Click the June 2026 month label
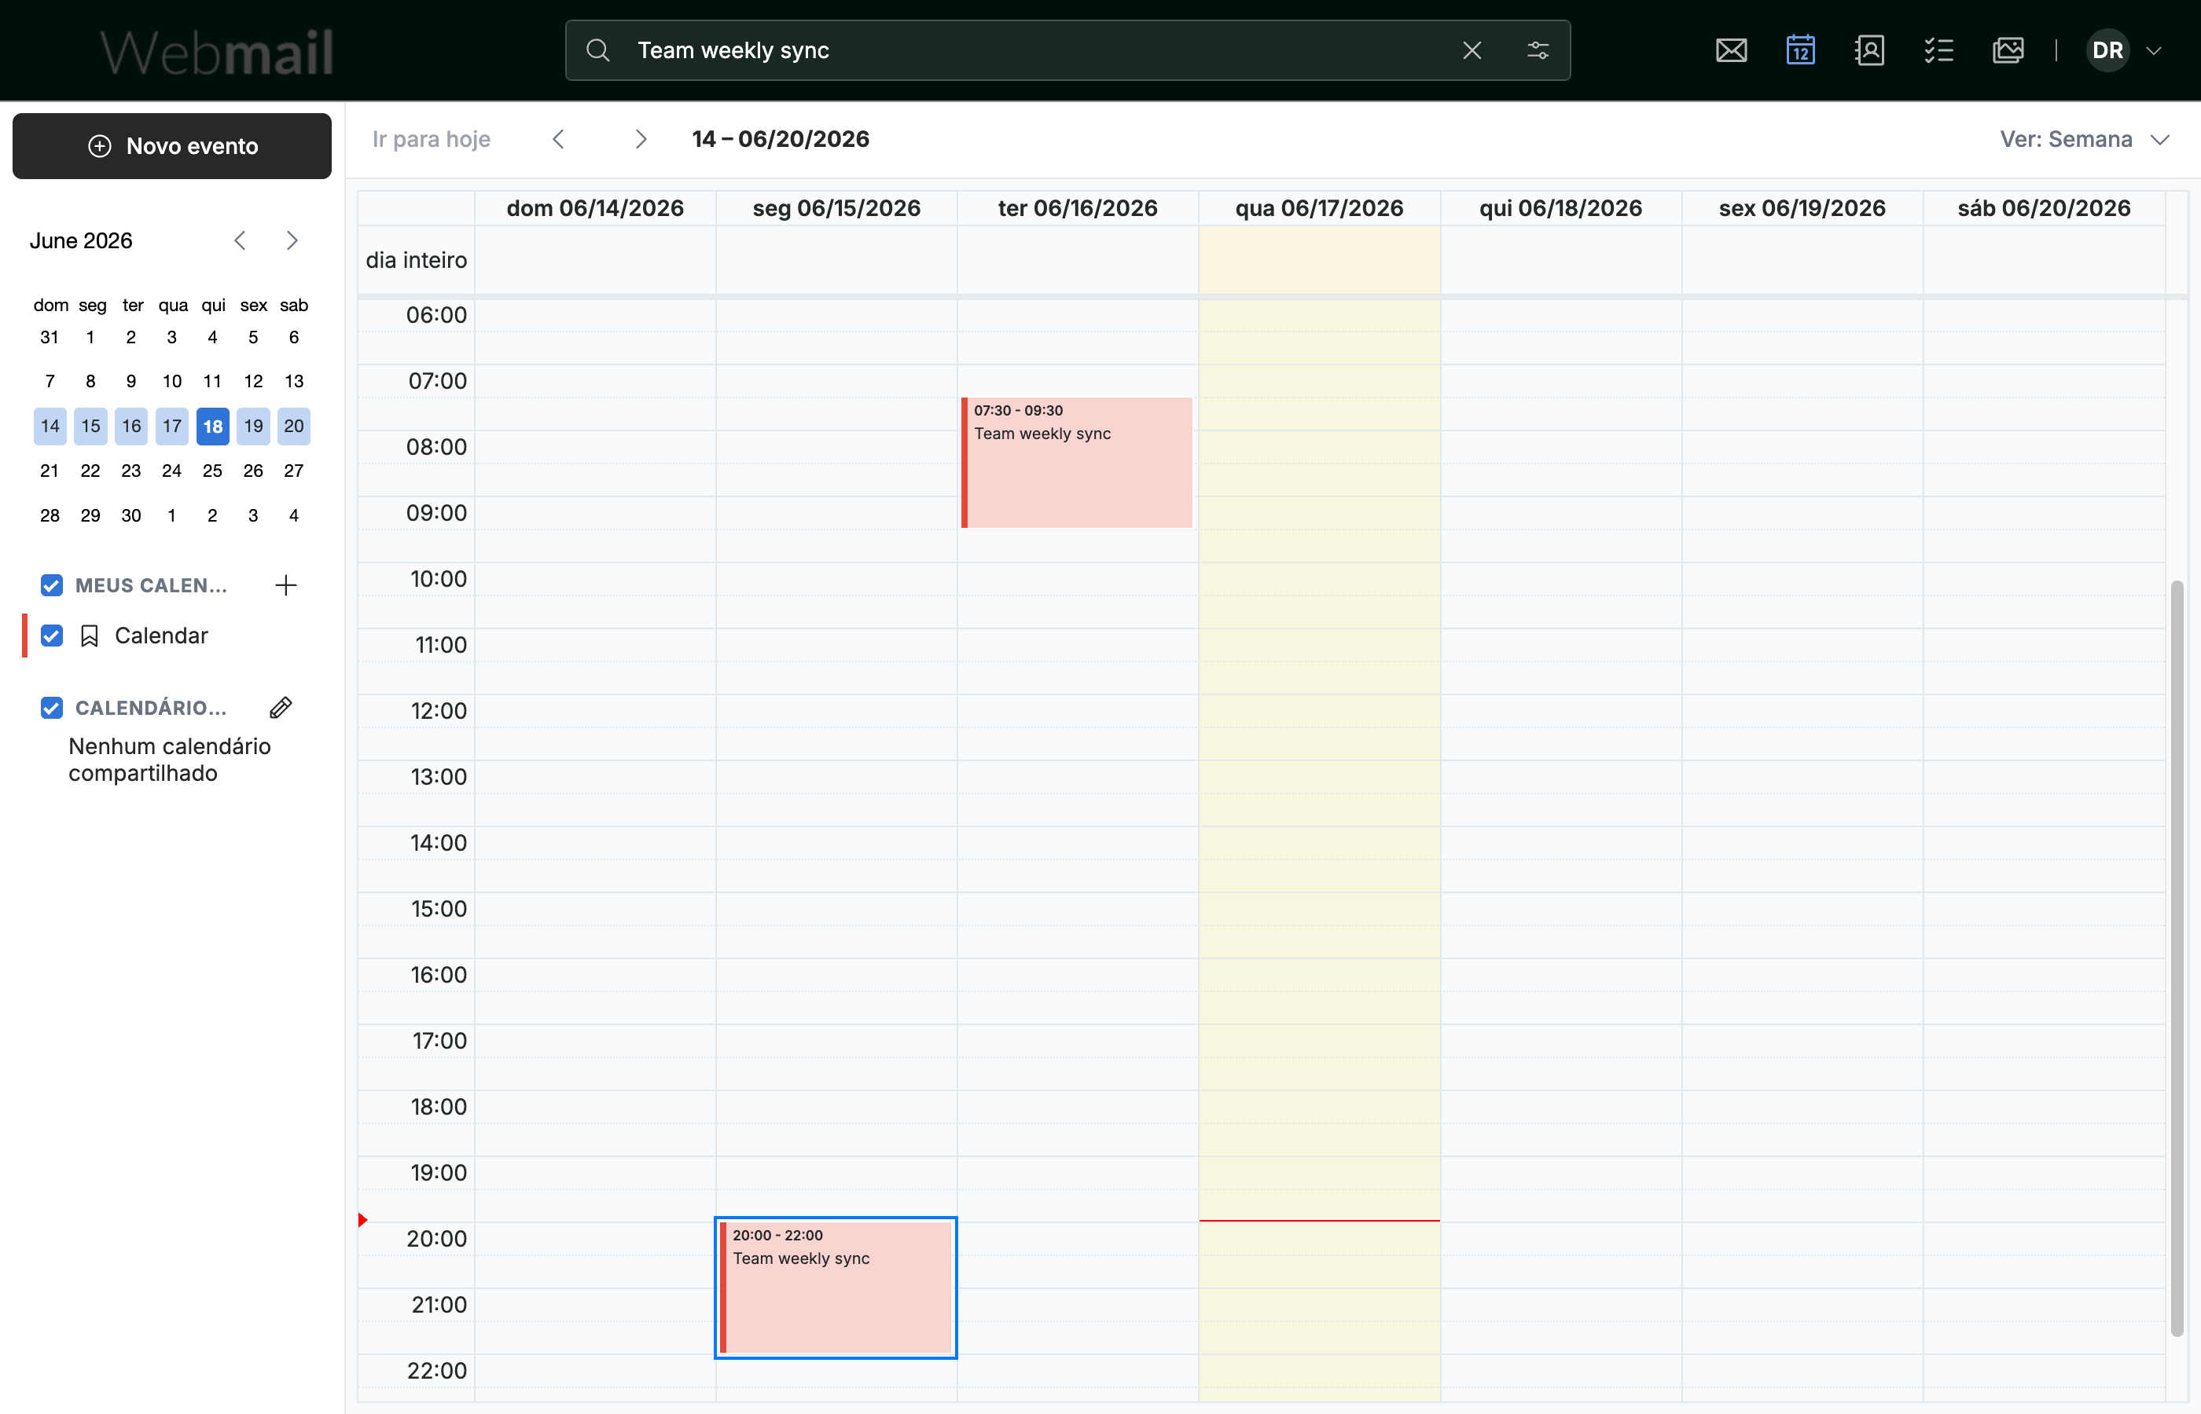Viewport: 2201px width, 1414px height. pyautogui.click(x=81, y=240)
